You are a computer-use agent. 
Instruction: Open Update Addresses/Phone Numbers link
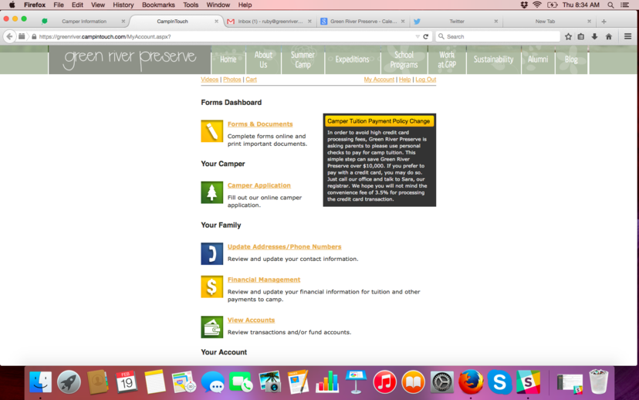[285, 246]
